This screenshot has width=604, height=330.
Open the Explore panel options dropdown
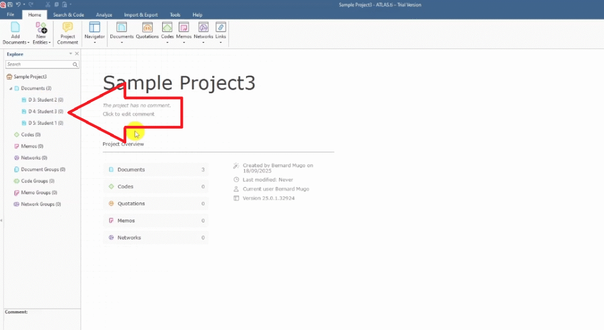click(71, 54)
